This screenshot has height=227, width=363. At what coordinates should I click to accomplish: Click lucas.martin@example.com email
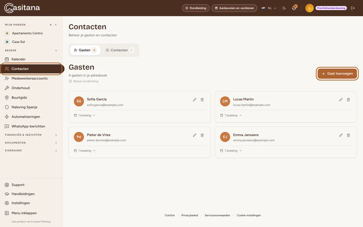pyautogui.click(x=252, y=105)
